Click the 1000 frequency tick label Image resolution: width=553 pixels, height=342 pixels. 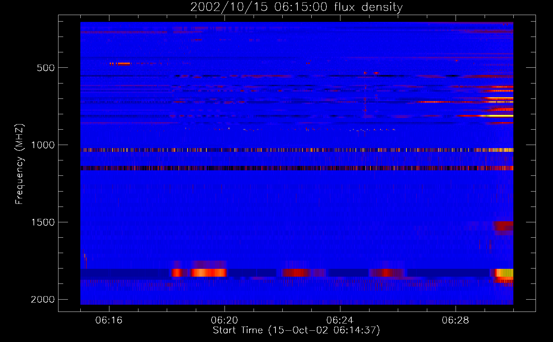43,145
